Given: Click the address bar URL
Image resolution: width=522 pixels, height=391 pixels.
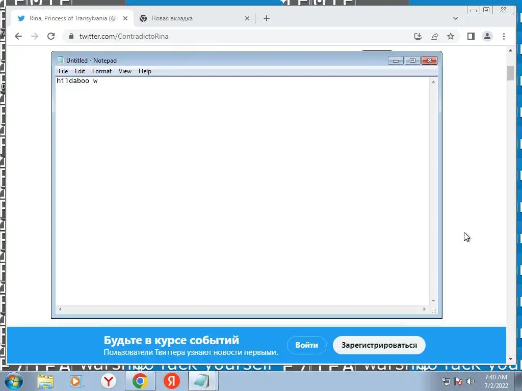Looking at the screenshot, I should click(124, 36).
